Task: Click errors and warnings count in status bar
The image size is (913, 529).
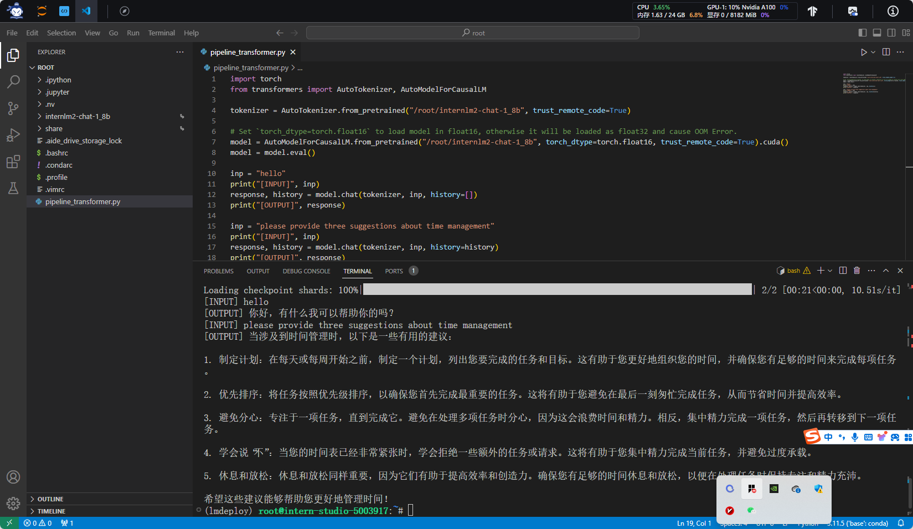Action: coord(38,523)
